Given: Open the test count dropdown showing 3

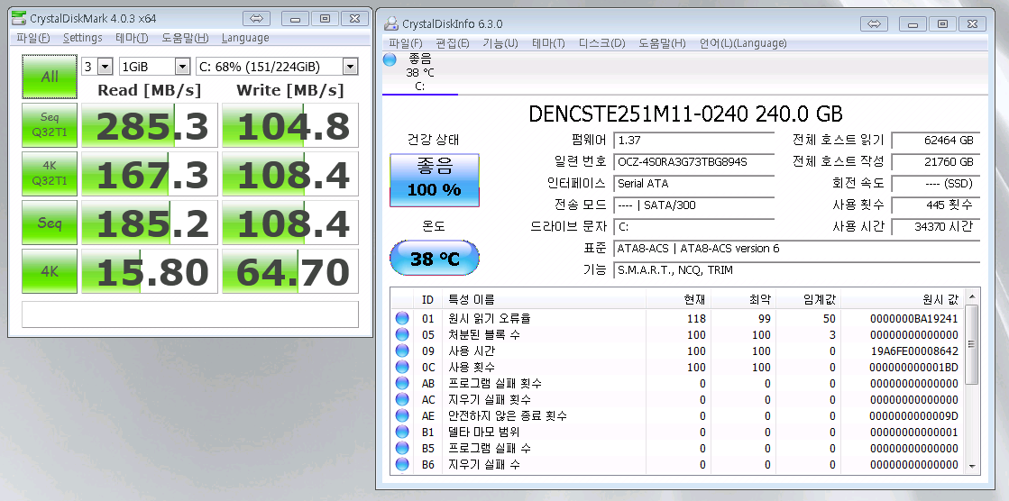Looking at the screenshot, I should tap(97, 67).
